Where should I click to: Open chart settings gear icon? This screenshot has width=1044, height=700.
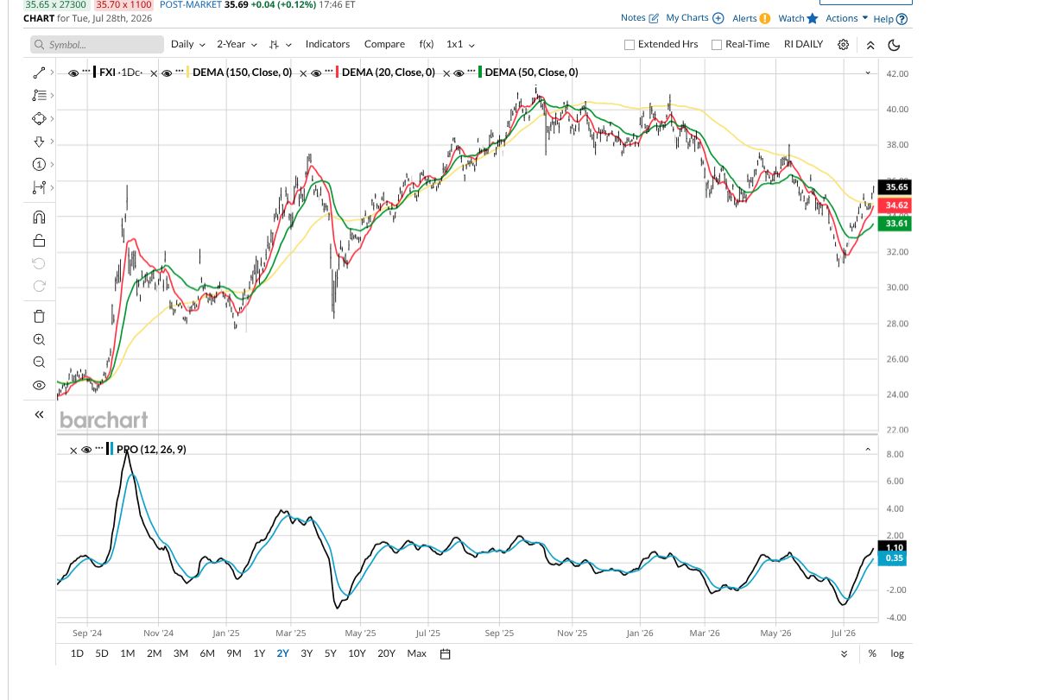pyautogui.click(x=844, y=45)
